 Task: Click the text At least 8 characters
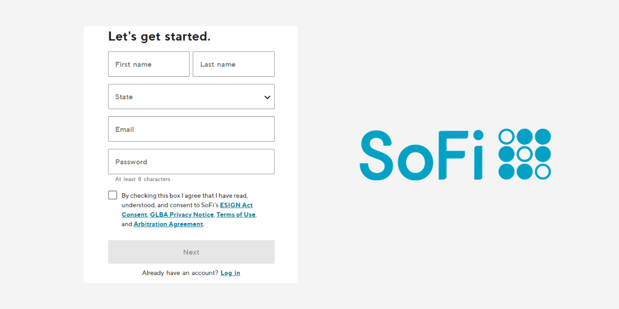(x=142, y=179)
